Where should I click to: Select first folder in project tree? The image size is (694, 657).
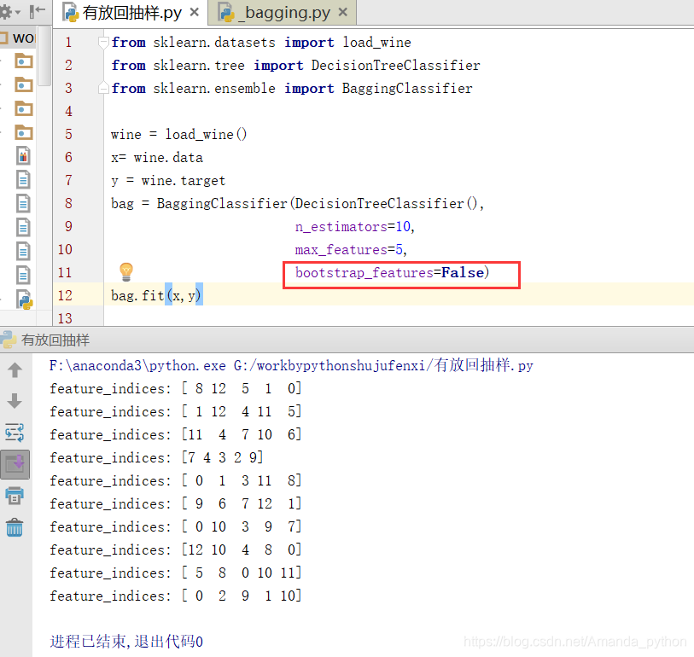pos(23,61)
